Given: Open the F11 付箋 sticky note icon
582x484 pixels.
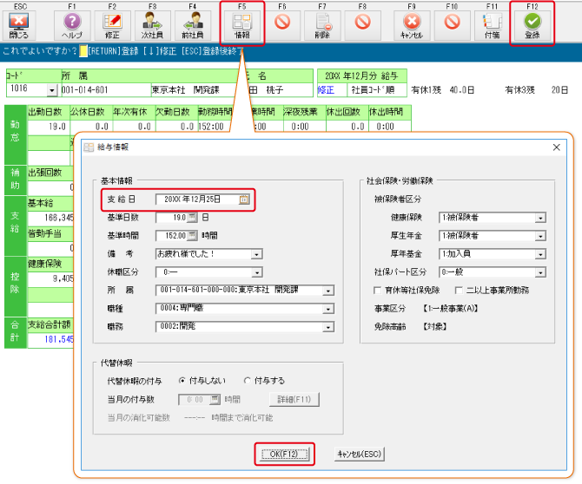Looking at the screenshot, I should [493, 25].
